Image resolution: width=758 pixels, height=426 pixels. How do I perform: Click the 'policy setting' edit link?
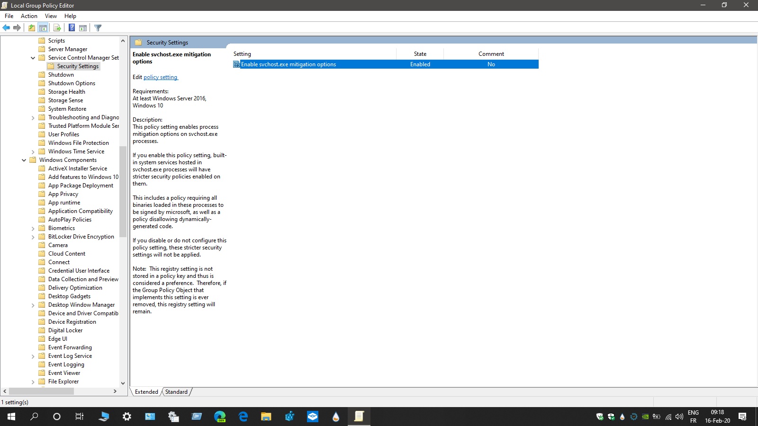[x=161, y=77]
